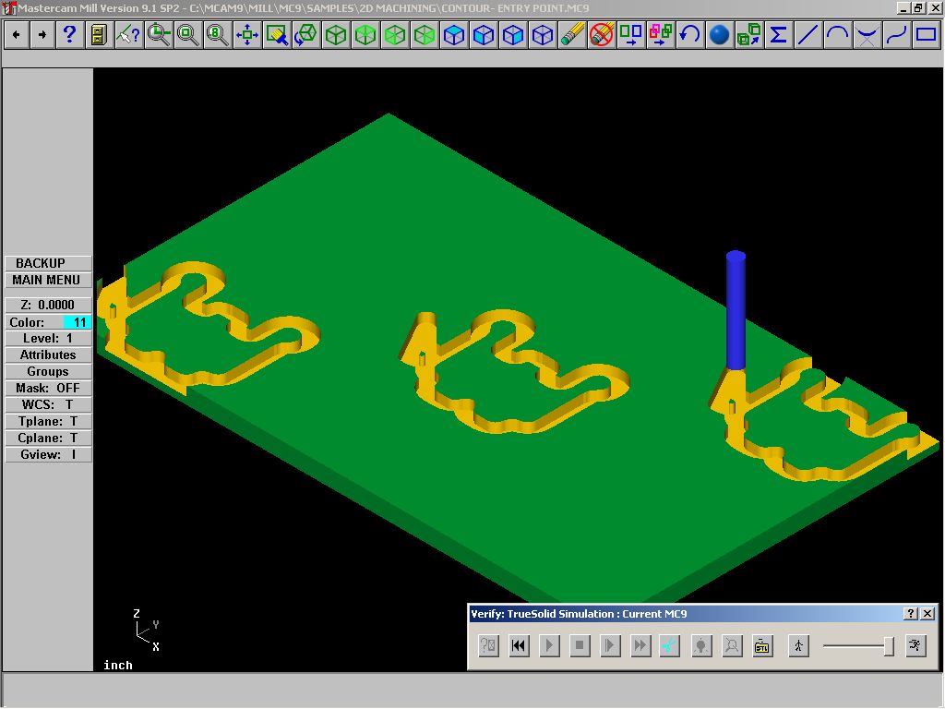Select the Zoom window magnifier icon
Viewport: 945px width, 709px height.
click(159, 35)
